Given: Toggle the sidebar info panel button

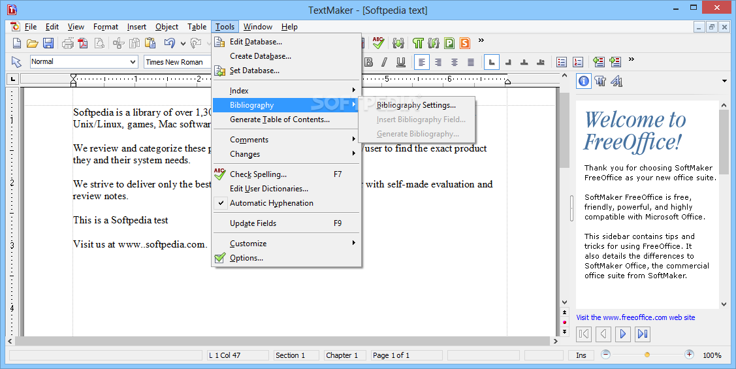Looking at the screenshot, I should (583, 81).
